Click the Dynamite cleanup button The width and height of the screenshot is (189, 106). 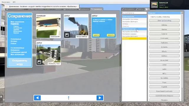[164, 47]
